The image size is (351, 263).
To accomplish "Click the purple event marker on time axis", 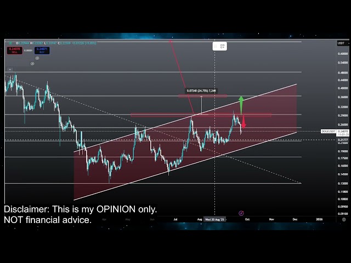I will 241,213.
